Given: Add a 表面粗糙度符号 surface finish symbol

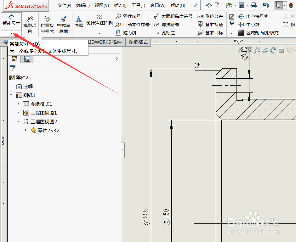Looking at the screenshot, I should [x=173, y=16].
